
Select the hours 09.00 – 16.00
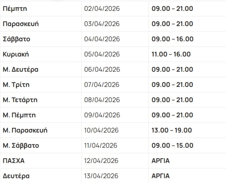pos(172,39)
